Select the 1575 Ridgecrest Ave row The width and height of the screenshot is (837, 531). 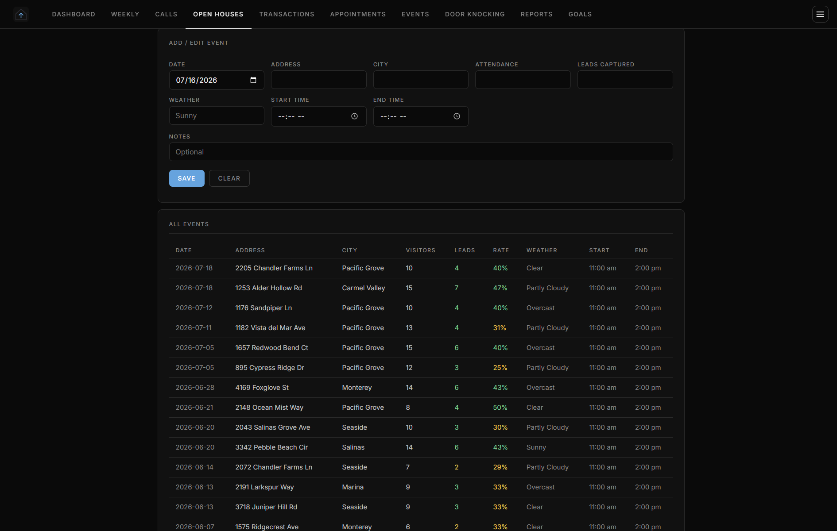pos(421,524)
